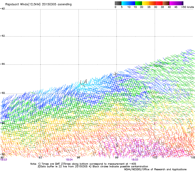This screenshot has height=171, width=195.
Task: Click the legend tick label '40'
Action: click(169, 7)
